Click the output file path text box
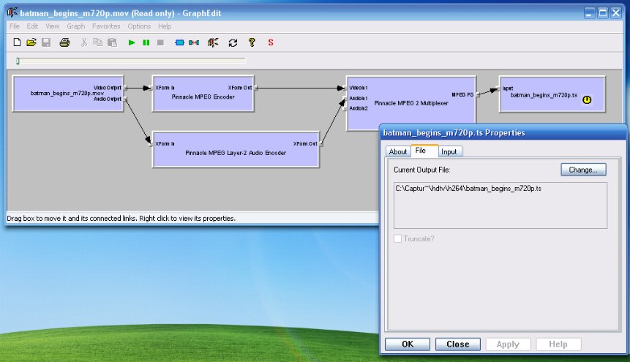This screenshot has width=630, height=362. point(500,205)
